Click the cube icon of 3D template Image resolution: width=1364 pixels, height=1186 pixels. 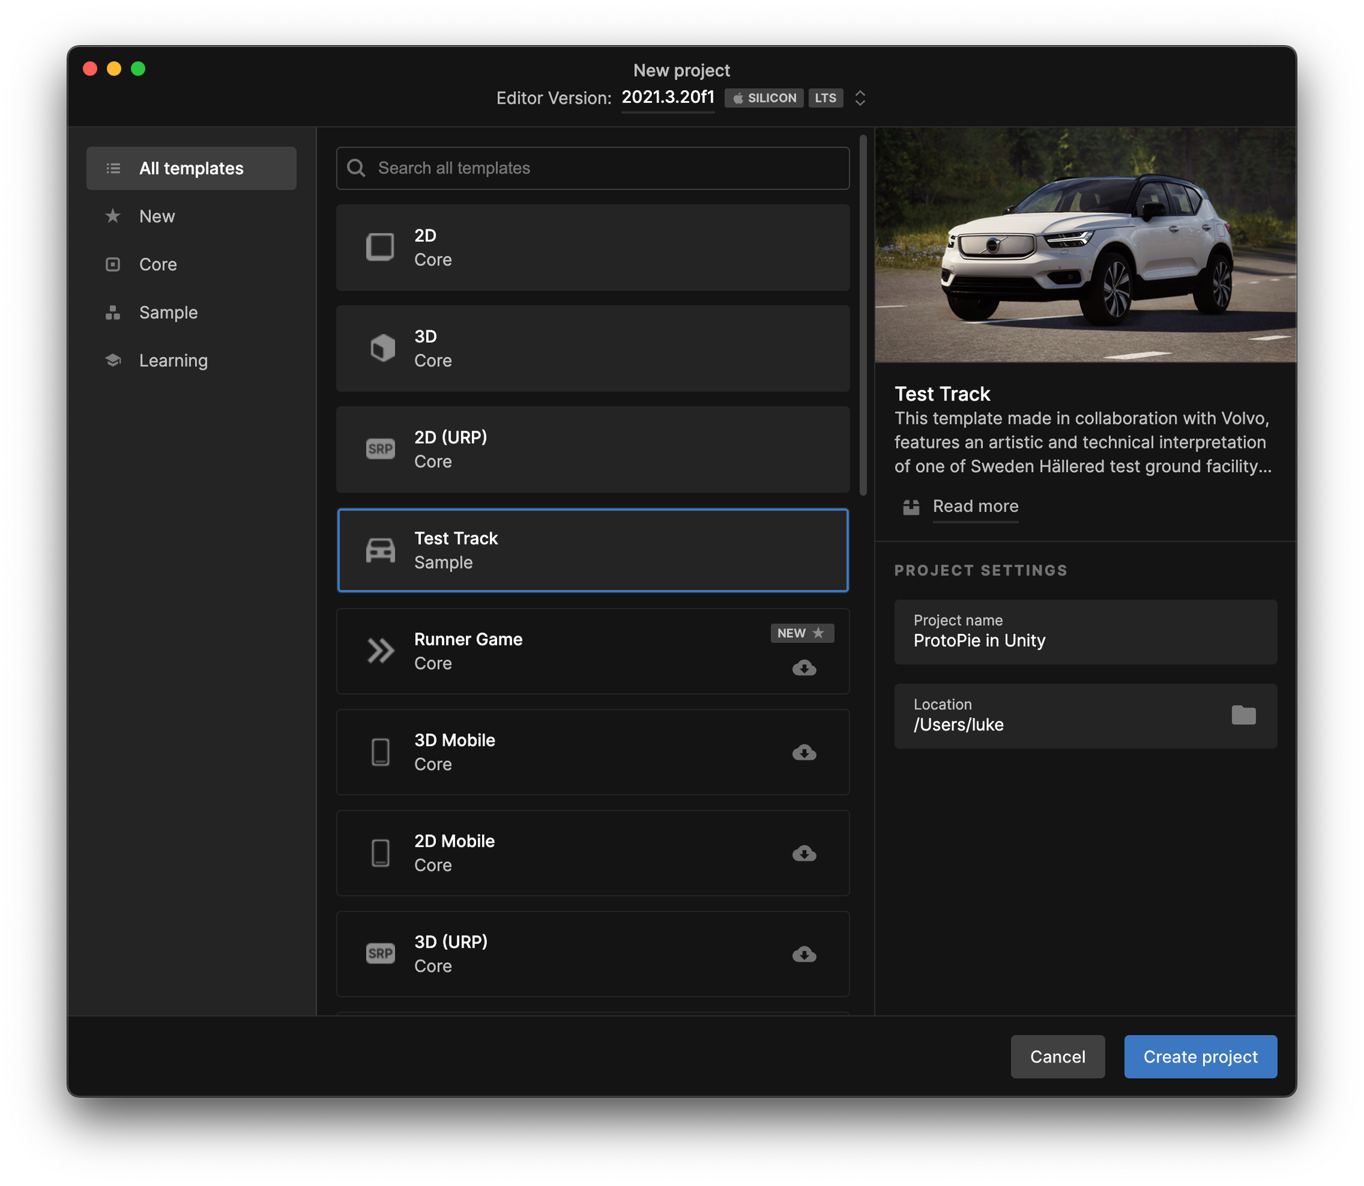[382, 348]
